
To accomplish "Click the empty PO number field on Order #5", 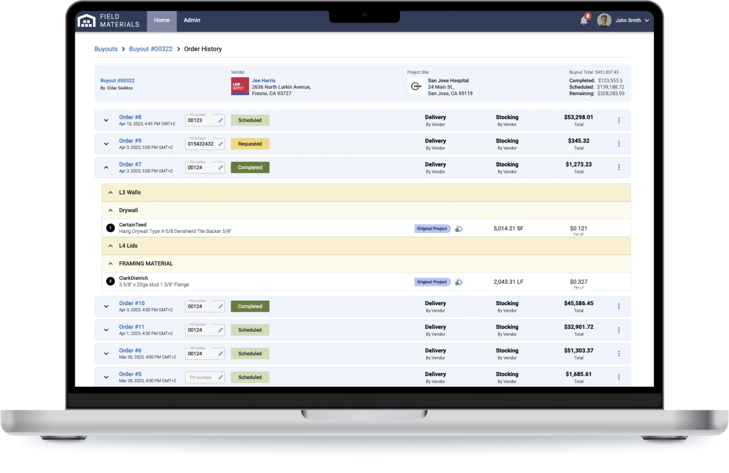I will 202,377.
